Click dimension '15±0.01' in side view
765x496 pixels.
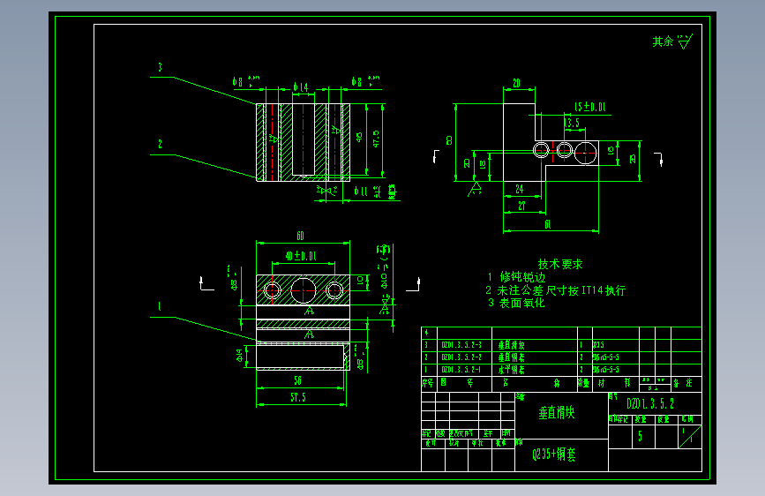coord(589,107)
